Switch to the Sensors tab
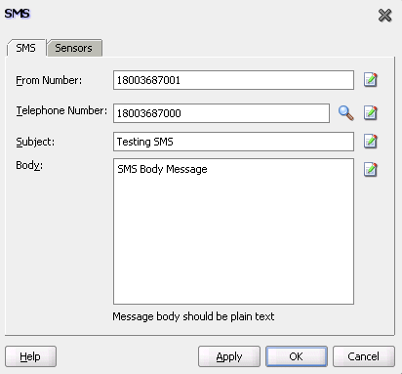Image resolution: width=402 pixels, height=374 pixels. 74,48
